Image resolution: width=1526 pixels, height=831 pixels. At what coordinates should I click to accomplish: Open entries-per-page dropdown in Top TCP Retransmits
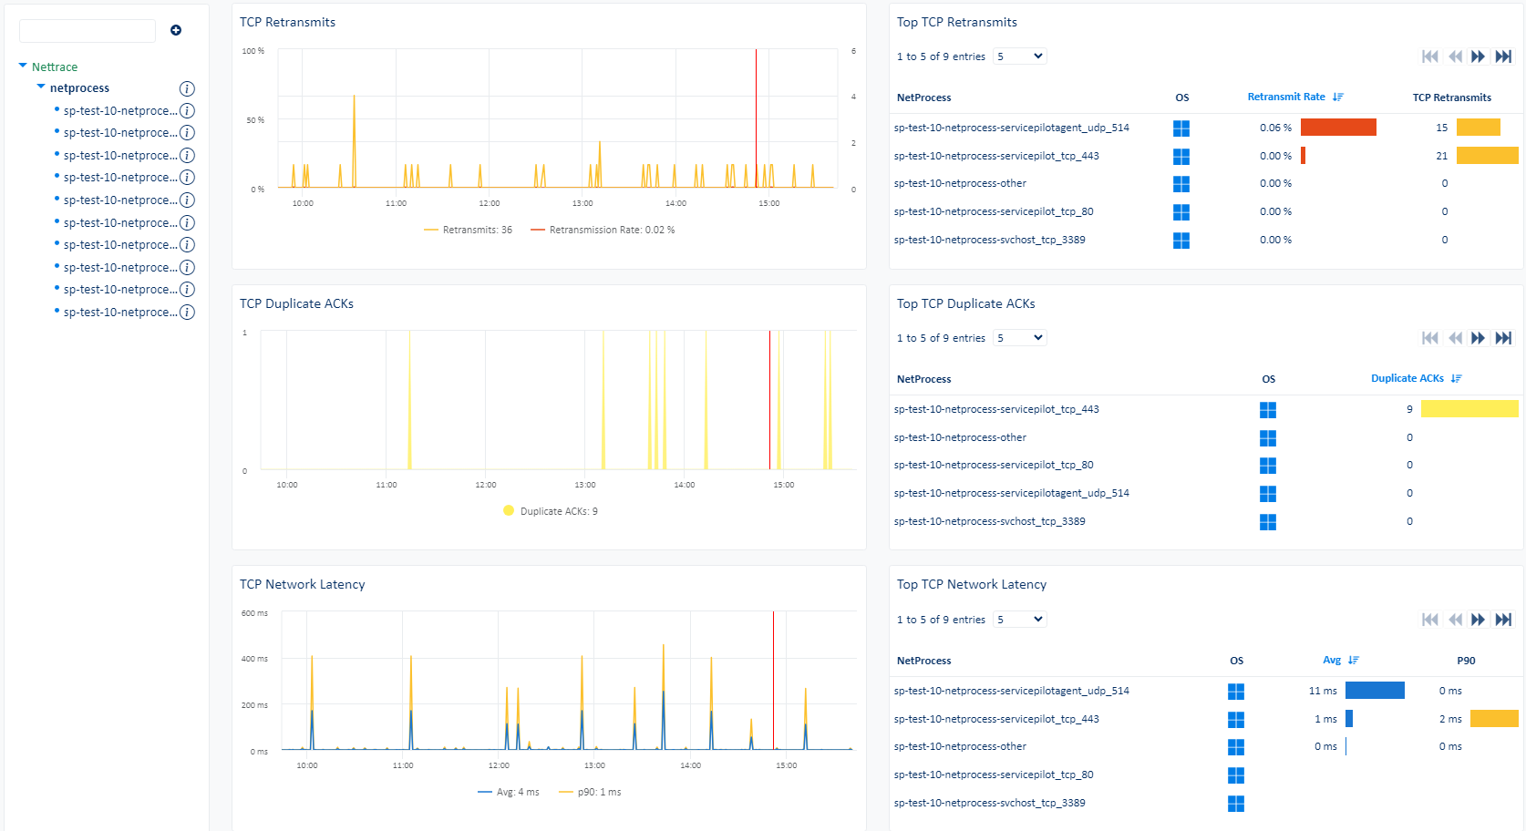[1019, 56]
